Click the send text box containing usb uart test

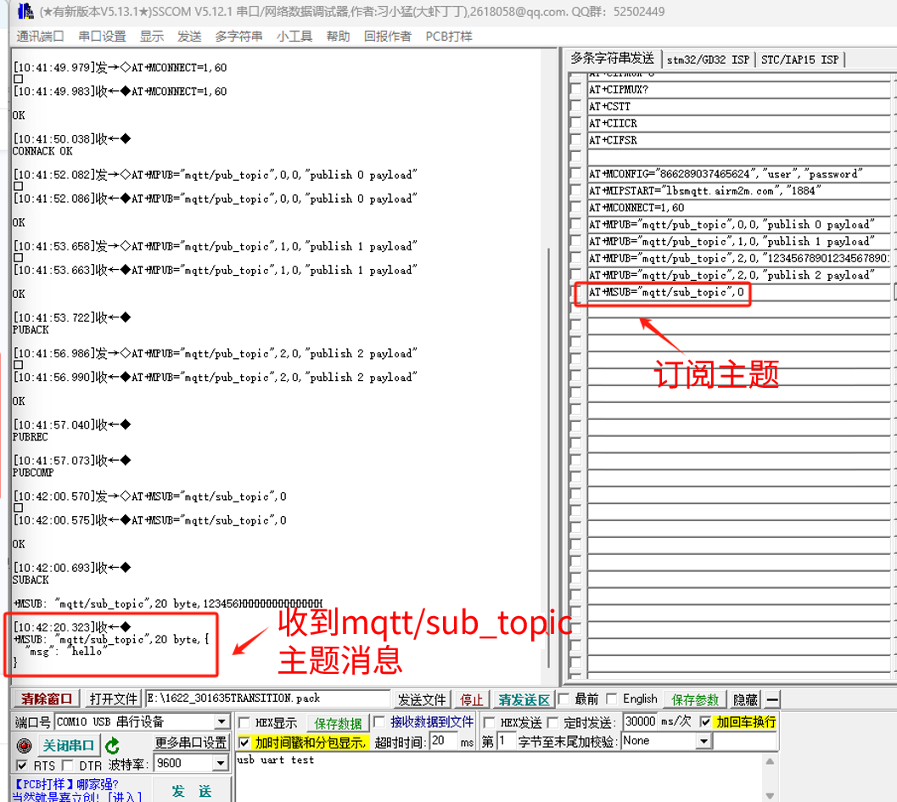500,777
